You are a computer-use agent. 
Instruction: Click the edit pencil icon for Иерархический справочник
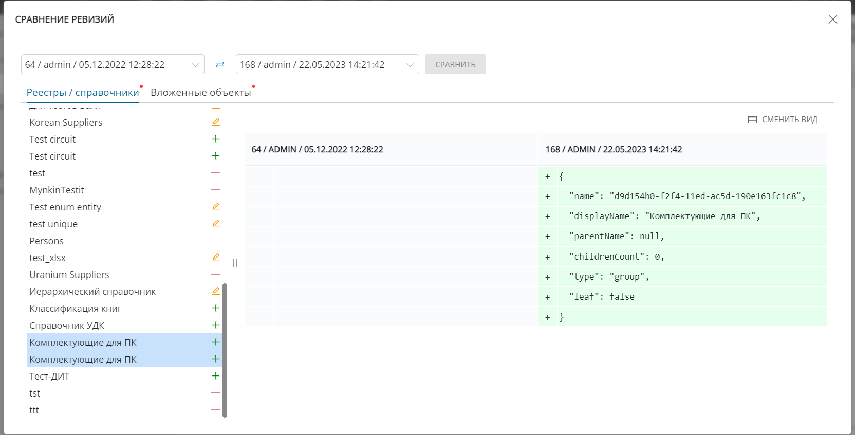(x=216, y=291)
